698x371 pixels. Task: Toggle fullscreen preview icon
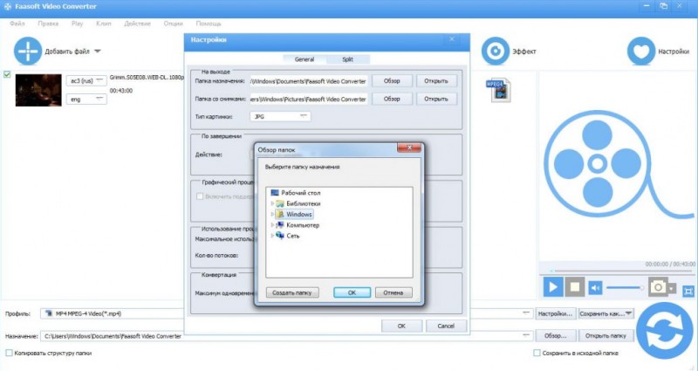[688, 292]
